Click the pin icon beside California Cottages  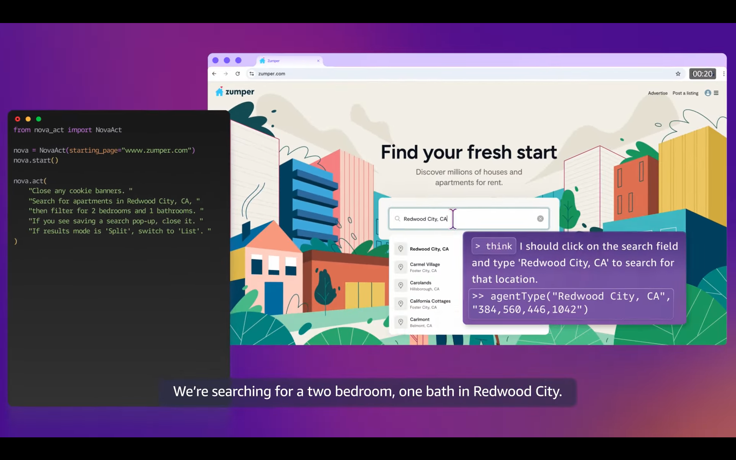[400, 304]
